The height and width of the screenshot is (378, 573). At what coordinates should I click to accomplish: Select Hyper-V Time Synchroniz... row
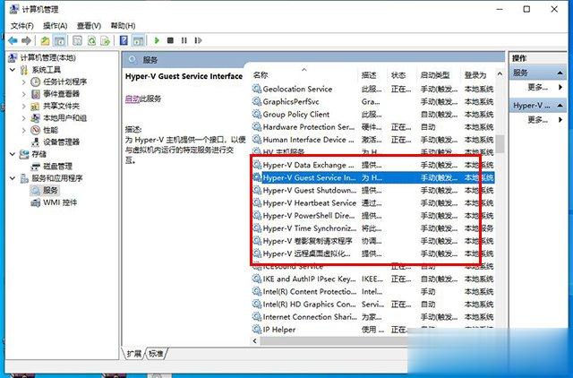(x=372, y=228)
